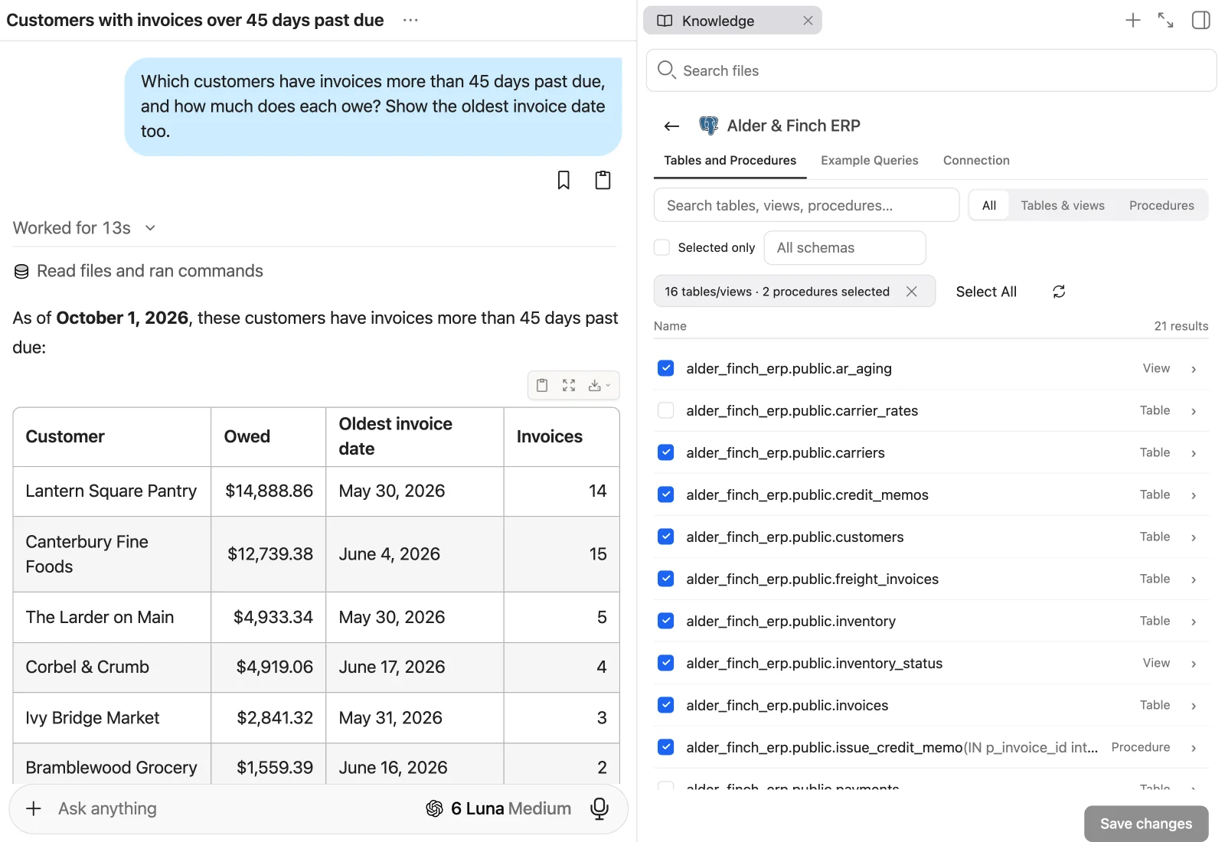Image resolution: width=1225 pixels, height=842 pixels.
Task: Refresh the tables list
Action: (x=1059, y=292)
